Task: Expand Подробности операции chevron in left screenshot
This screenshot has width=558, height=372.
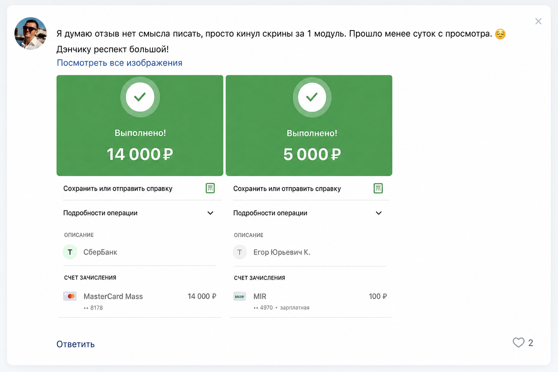Action: pyautogui.click(x=210, y=213)
